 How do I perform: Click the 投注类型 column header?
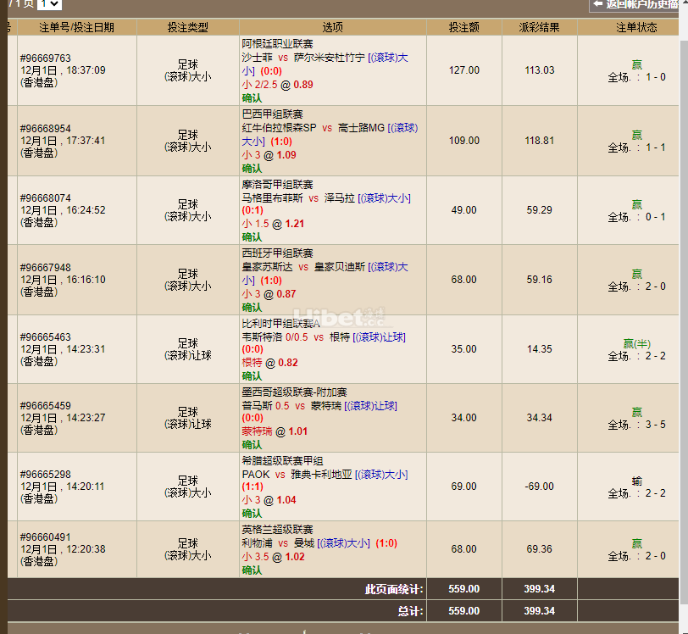point(187,27)
